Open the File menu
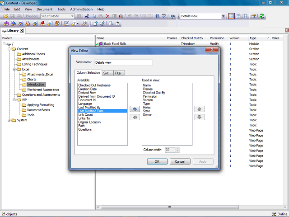 pyautogui.click(x=7, y=9)
